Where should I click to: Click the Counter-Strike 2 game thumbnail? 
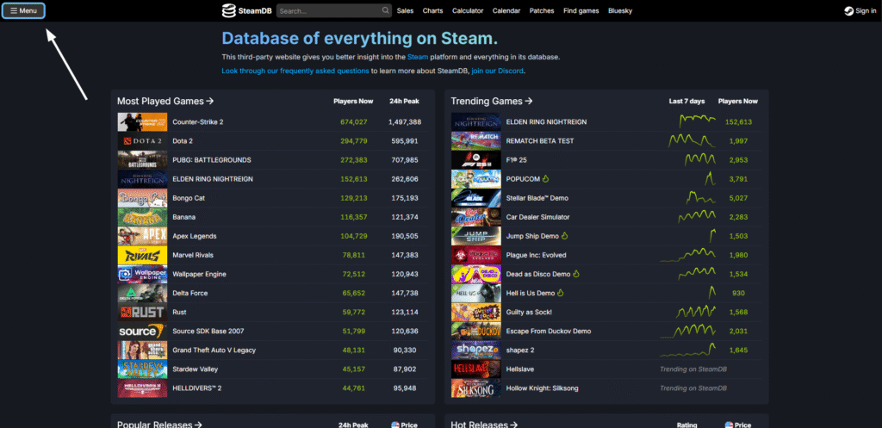click(142, 122)
